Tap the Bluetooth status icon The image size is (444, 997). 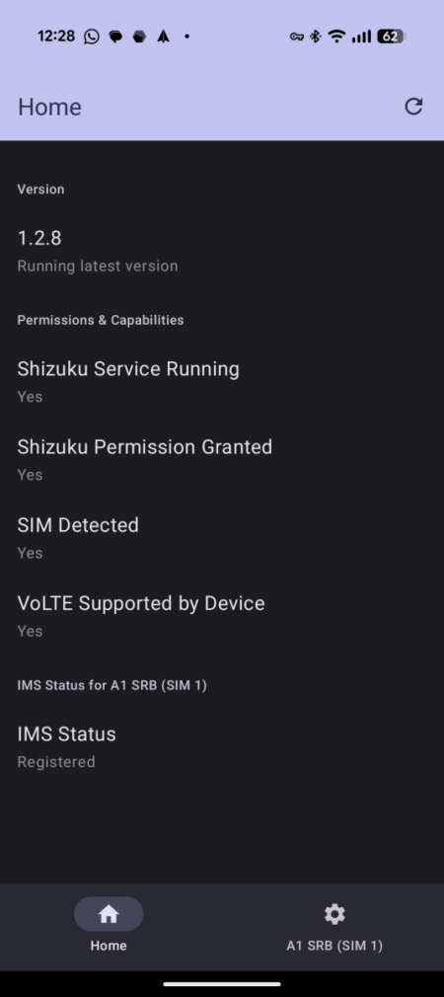click(315, 37)
